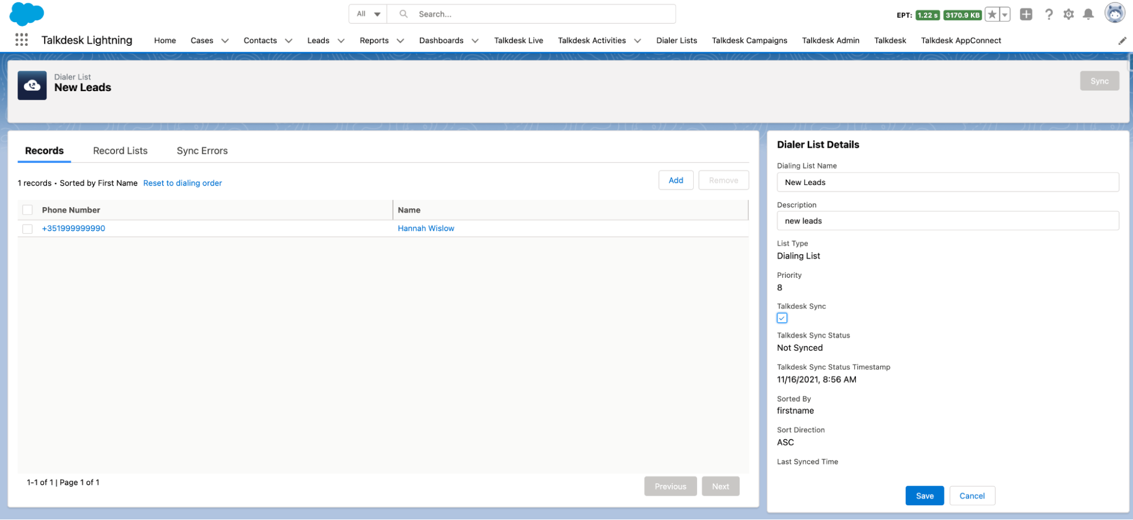The height and width of the screenshot is (520, 1133).
Task: Click the Add button
Action: [676, 181]
